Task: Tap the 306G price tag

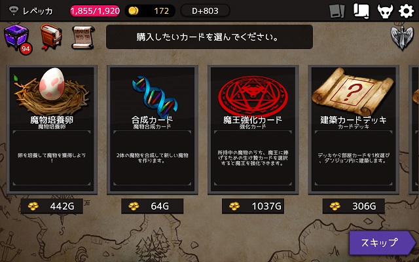Action: pyautogui.click(x=354, y=206)
